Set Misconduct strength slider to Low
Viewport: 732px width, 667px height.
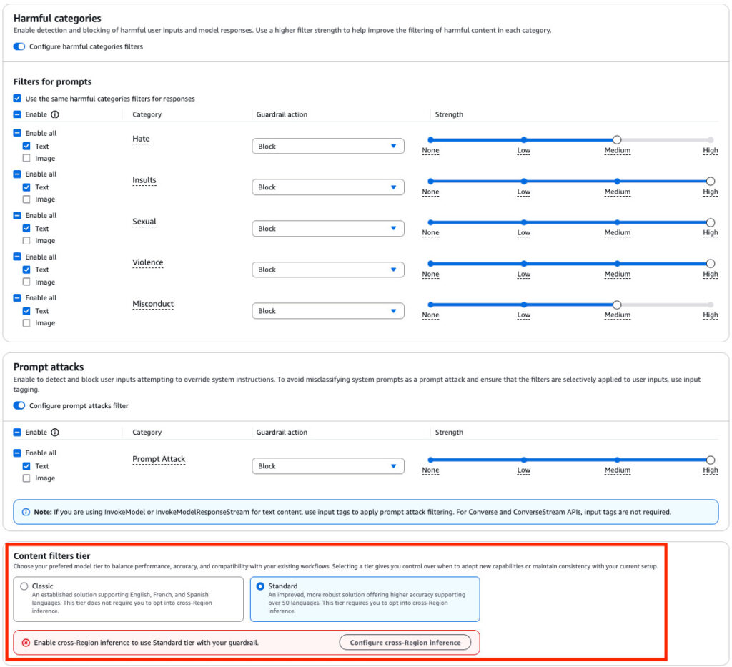click(x=524, y=305)
